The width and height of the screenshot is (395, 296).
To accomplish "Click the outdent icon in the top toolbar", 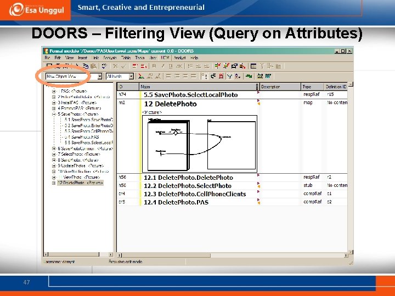I will (x=199, y=66).
